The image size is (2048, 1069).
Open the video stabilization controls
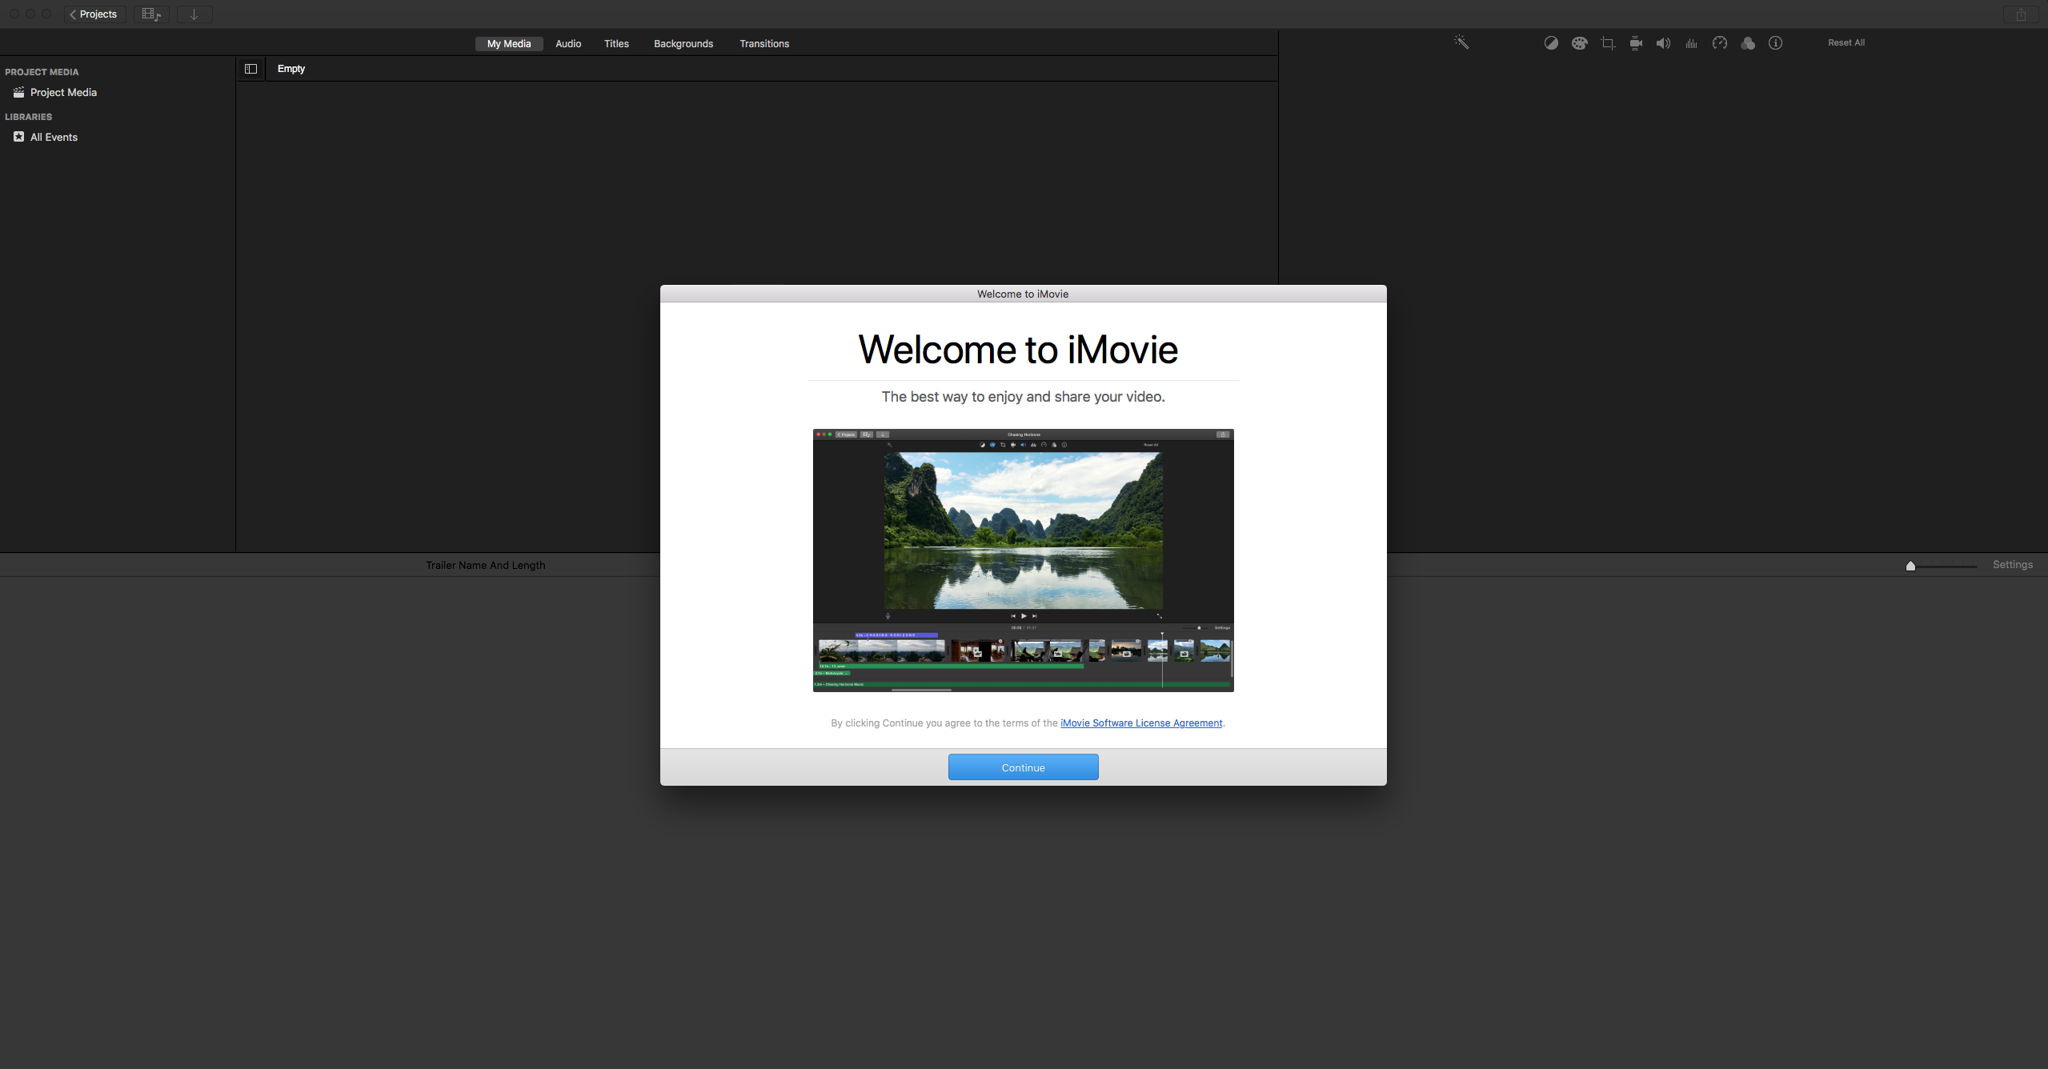(1636, 43)
